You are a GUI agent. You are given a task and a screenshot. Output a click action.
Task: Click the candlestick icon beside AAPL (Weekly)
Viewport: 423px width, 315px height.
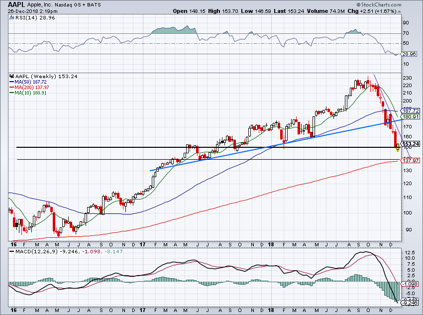pos(11,76)
